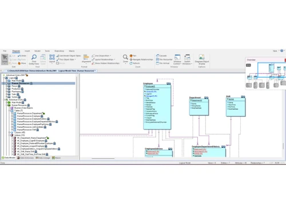Image resolution: width=286 pixels, height=214 pixels.
Task: Refresh the diagram view
Action: pos(134,63)
